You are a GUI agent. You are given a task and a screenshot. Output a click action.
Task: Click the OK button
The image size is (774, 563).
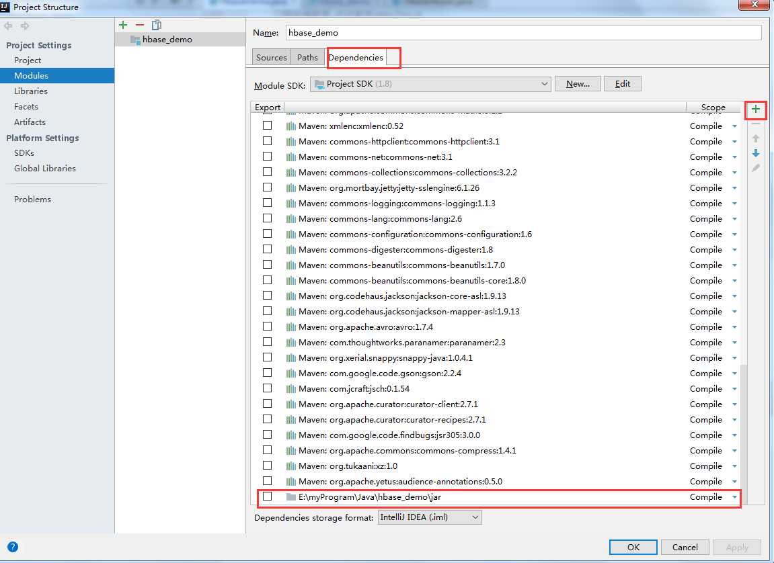[x=633, y=548]
